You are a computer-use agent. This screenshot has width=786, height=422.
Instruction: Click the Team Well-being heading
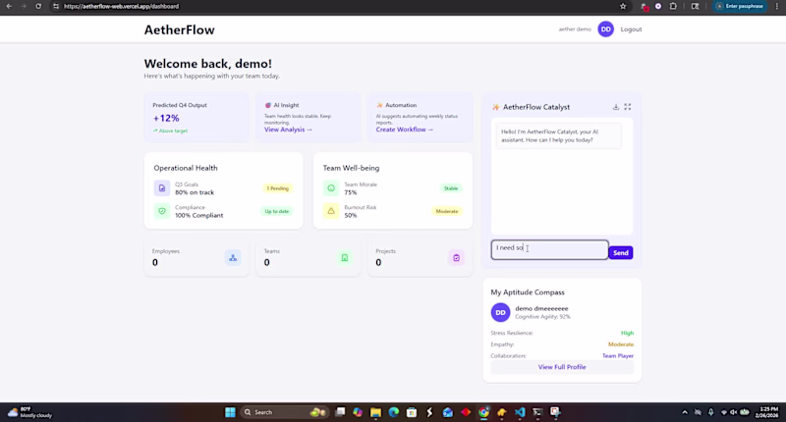[x=351, y=168]
